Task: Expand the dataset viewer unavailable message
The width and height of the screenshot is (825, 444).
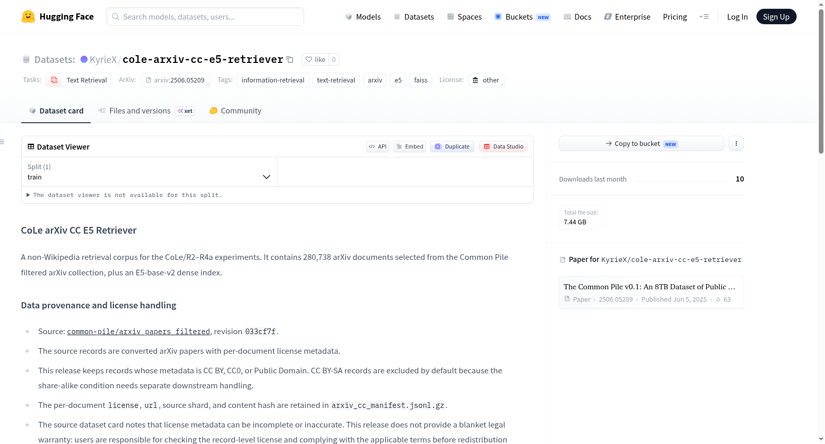Action: click(124, 195)
